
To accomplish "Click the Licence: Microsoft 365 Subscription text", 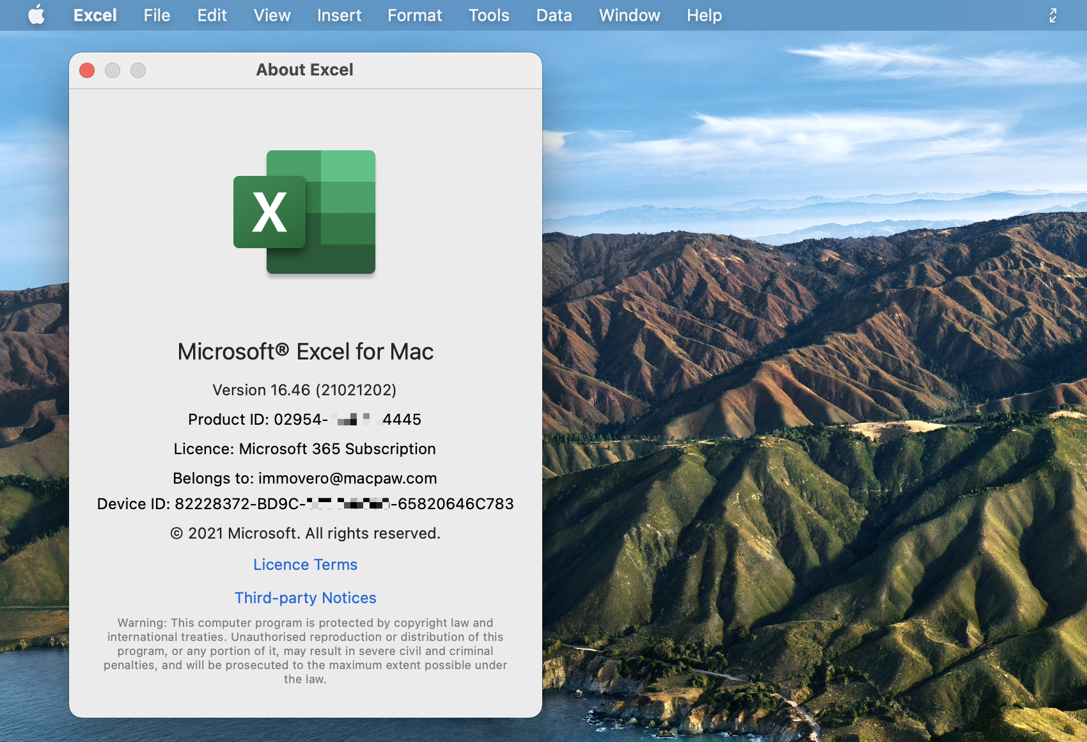I will click(304, 449).
